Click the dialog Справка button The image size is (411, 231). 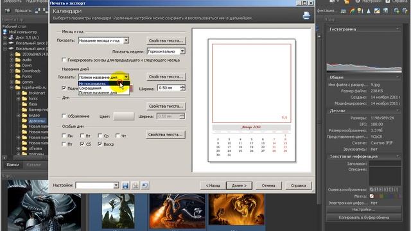point(298,185)
